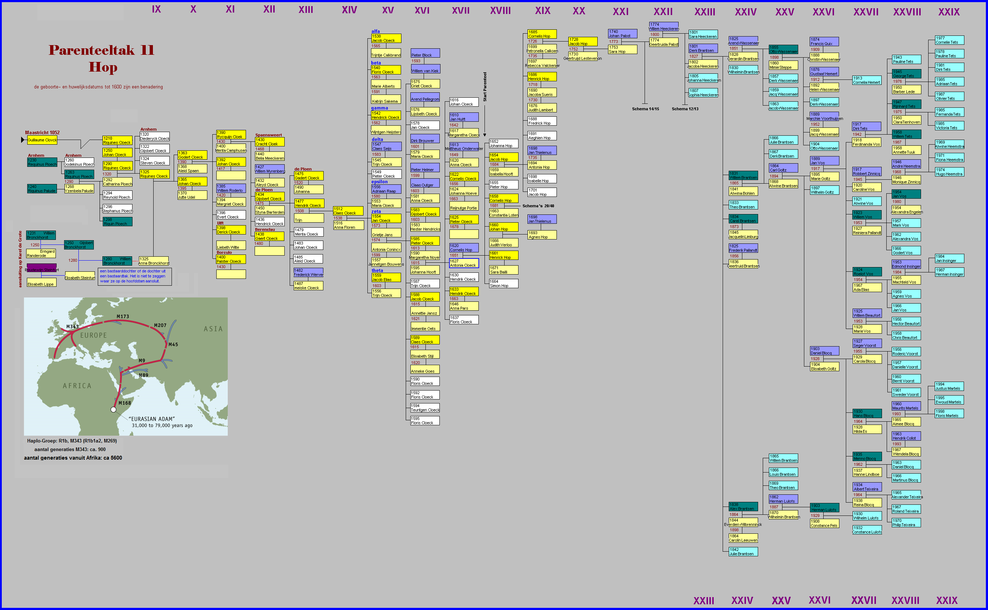Click the 1831 Willem Brantsen node
The width and height of the screenshot is (988, 610).
coord(743,175)
